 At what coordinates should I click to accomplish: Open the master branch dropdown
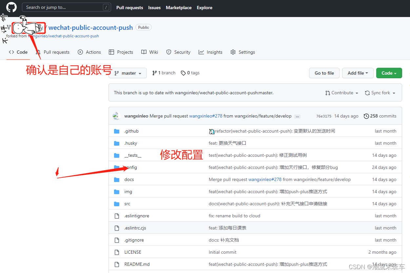128,73
